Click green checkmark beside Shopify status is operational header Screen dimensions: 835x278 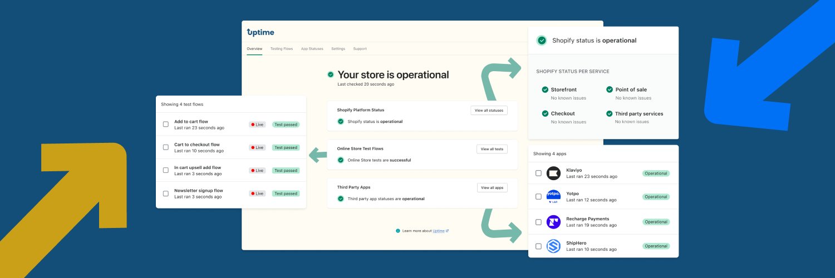pos(542,41)
